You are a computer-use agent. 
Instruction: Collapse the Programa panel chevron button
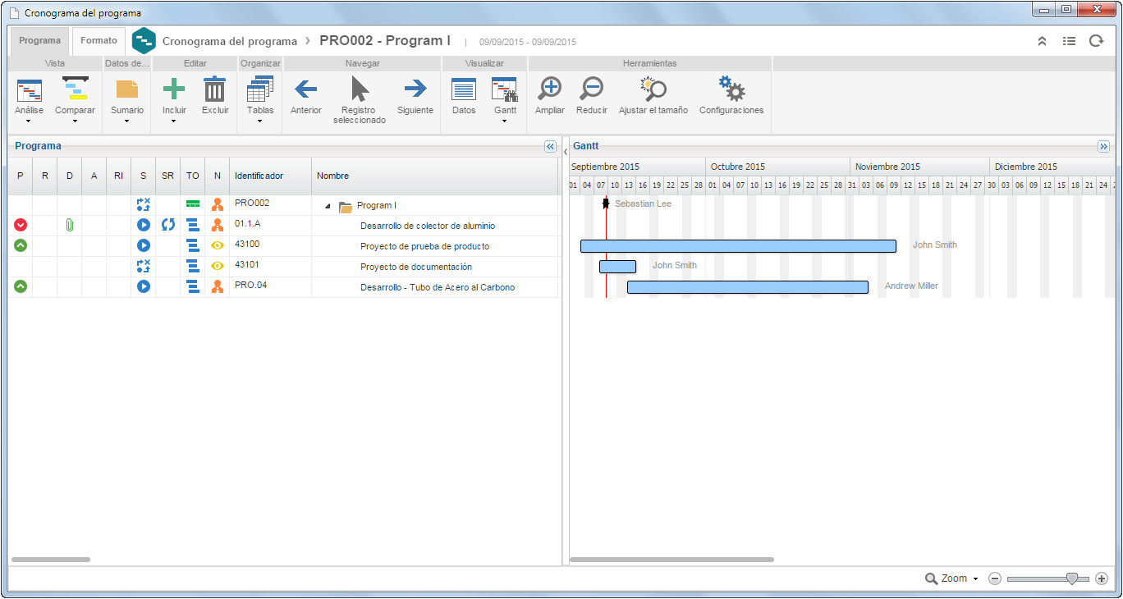click(551, 146)
